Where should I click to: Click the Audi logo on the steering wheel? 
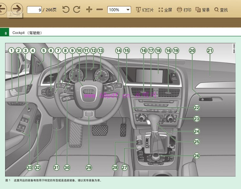[x=88, y=92]
